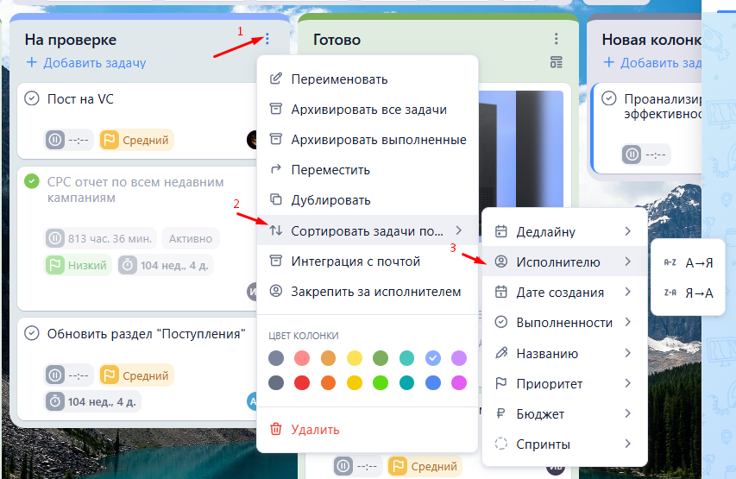Image resolution: width=736 pixels, height=479 pixels.
Task: Mark task Проанализир... in Новая колонка as complete
Action: 609,98
